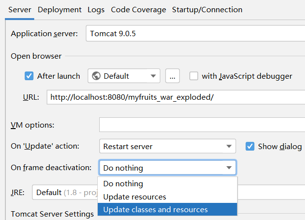This screenshot has height=220, width=305.
Task: Click the globe browser icon
Action: (96, 76)
